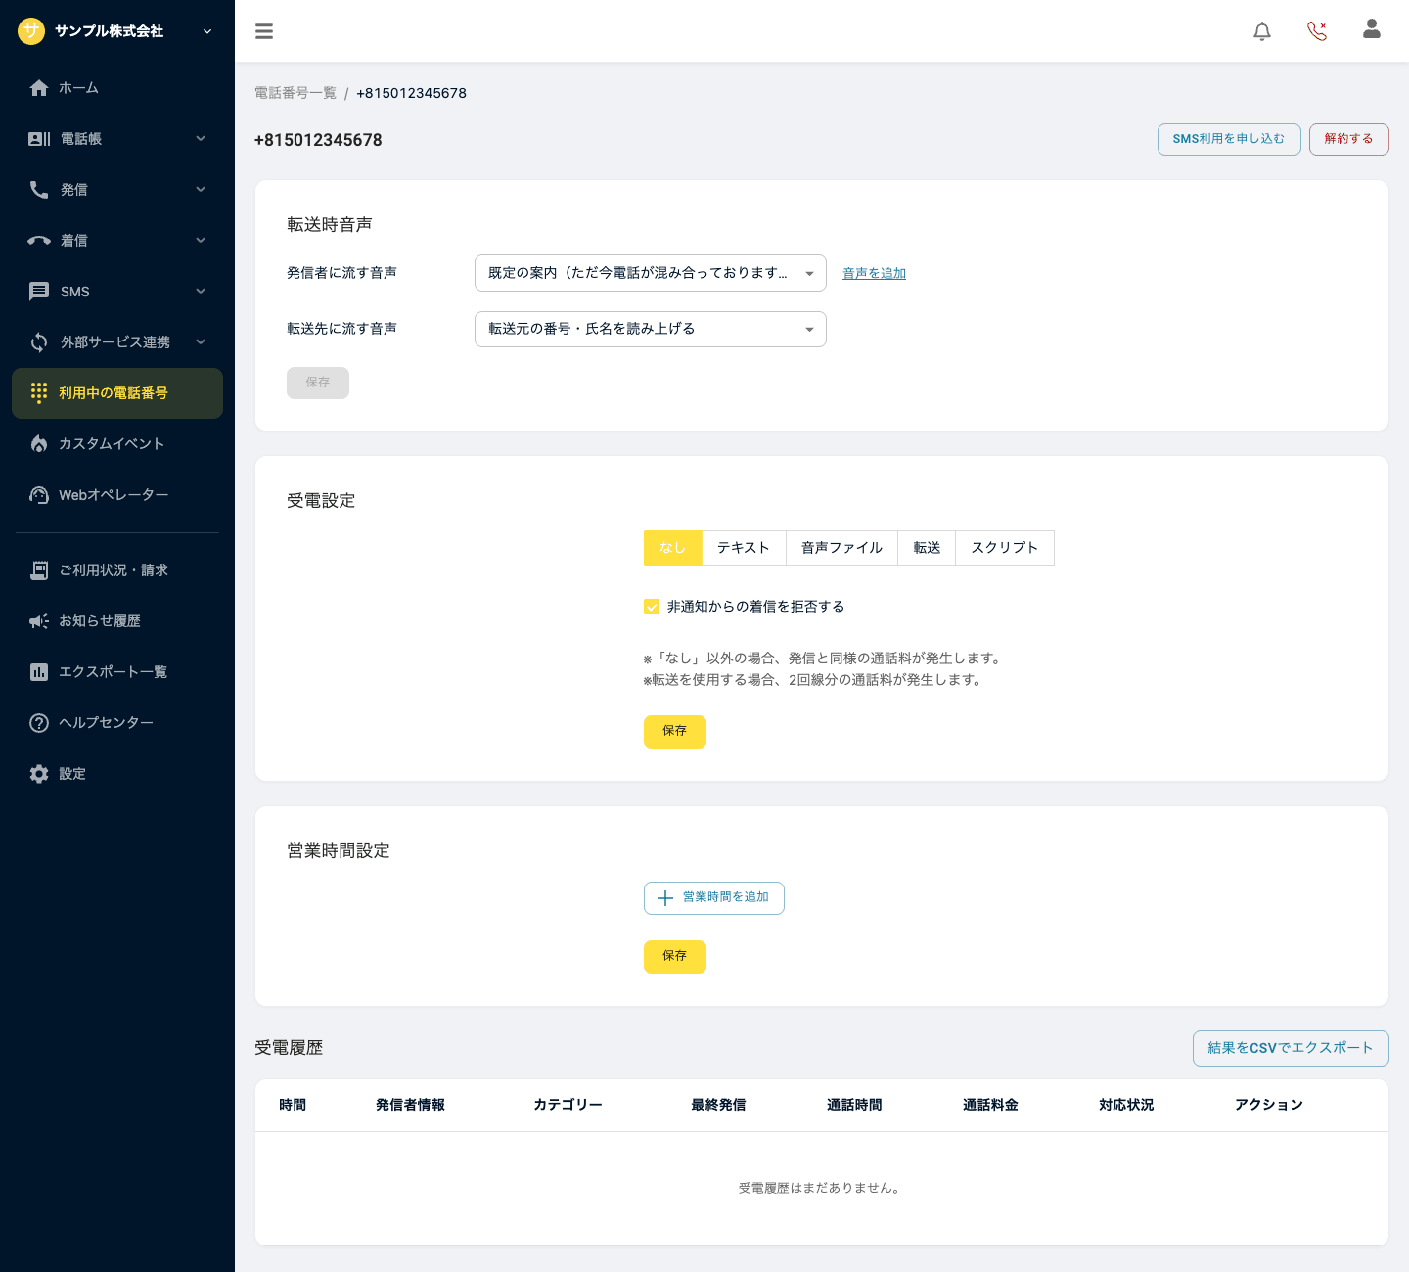Screen dimensions: 1409x1272
Task: Click 結果をCSVでエクスポート button
Action: tap(1291, 1048)
